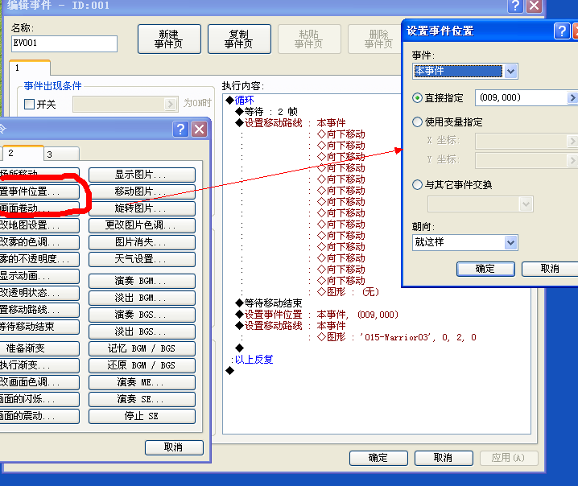Click the 等待移动结束 command button
Image resolution: width=578 pixels, height=486 pixels.
point(39,327)
